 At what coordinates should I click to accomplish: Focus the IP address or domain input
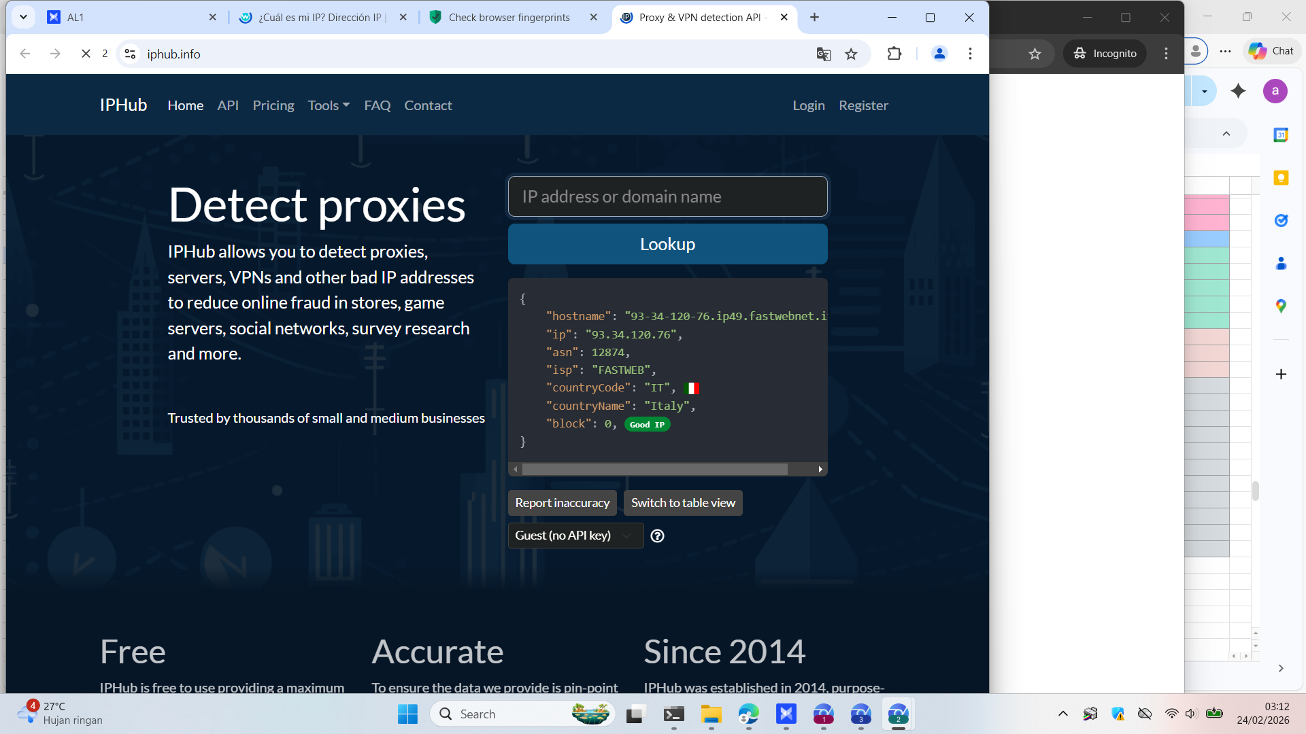pyautogui.click(x=667, y=197)
